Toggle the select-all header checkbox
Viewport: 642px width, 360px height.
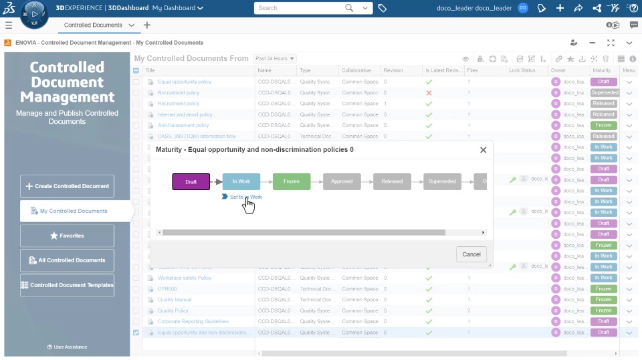(136, 70)
